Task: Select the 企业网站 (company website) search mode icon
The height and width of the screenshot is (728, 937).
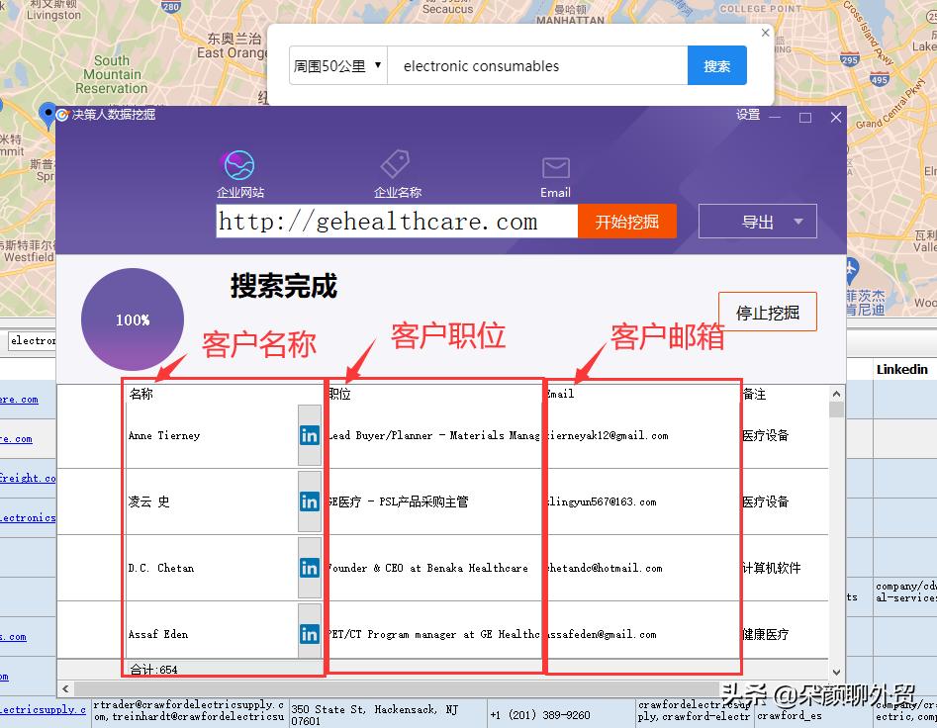Action: (238, 164)
